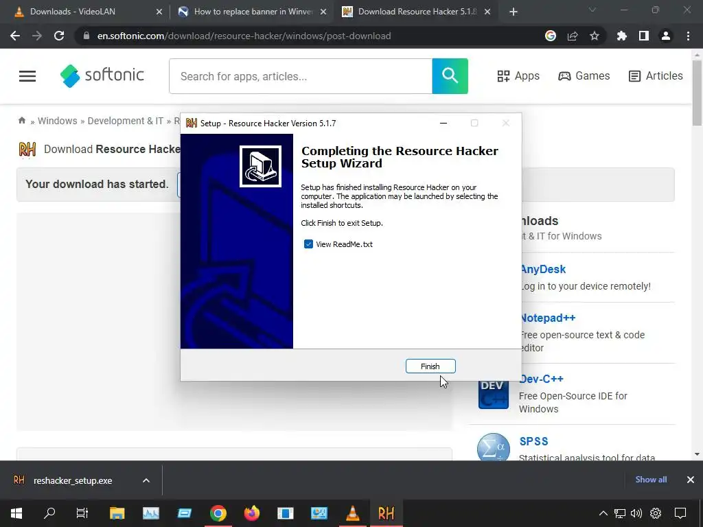Click the site padlock icon in address bar
Image resolution: width=703 pixels, height=527 pixels.
tap(87, 36)
